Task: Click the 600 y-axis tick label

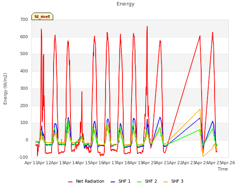Action: click(24, 37)
